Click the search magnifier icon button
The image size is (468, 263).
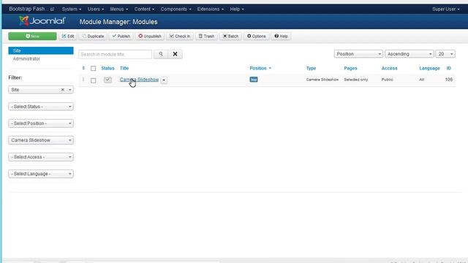pos(161,54)
